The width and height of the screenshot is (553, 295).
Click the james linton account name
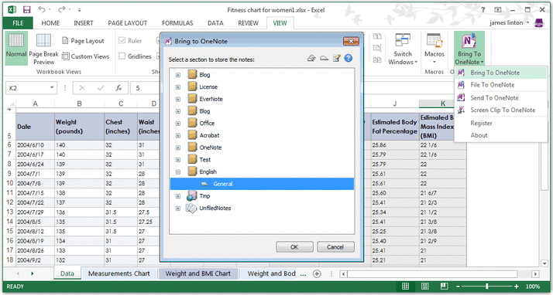tap(507, 23)
